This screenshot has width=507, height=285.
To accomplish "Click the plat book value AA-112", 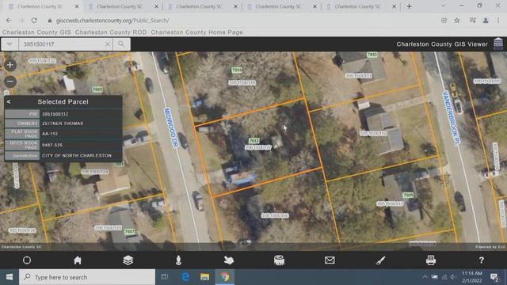I will [50, 134].
